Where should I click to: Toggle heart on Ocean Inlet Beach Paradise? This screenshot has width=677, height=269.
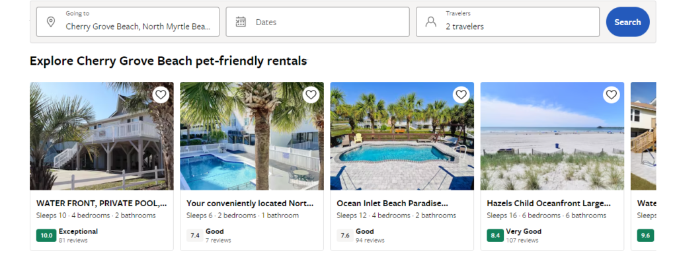461,95
